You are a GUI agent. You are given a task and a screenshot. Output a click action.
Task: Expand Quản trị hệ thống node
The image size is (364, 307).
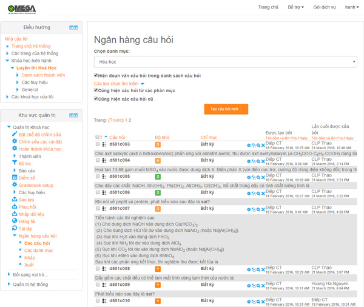pyautogui.click(x=9, y=284)
